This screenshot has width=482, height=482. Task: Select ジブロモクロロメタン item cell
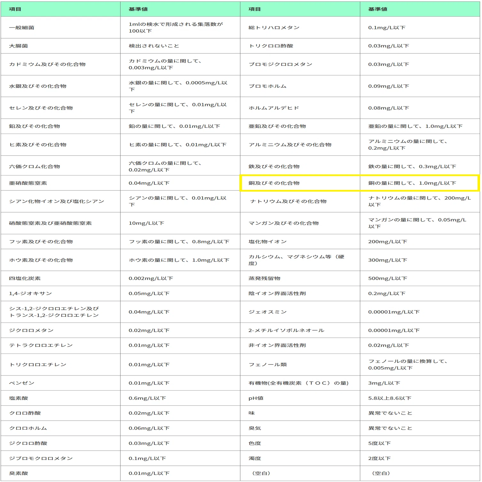60,458
